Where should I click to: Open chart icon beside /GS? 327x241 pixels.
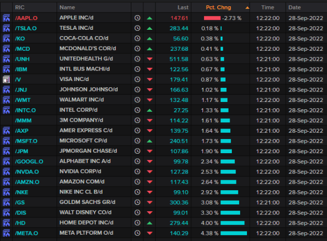(x=6, y=202)
